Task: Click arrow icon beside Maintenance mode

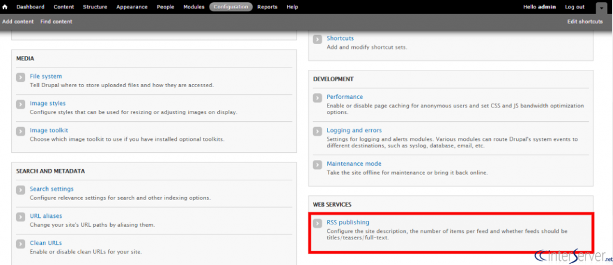Action: [317, 165]
